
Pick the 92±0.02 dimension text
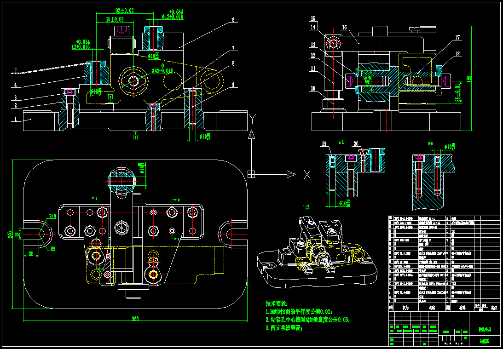(x=124, y=11)
